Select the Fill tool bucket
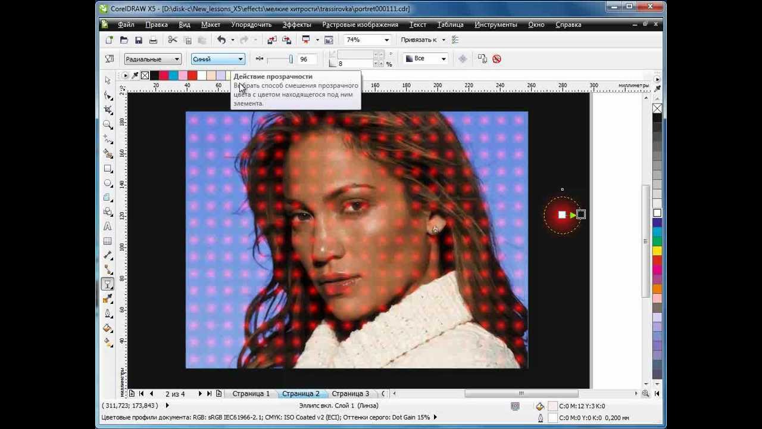Image resolution: width=762 pixels, height=429 pixels. 108,328
